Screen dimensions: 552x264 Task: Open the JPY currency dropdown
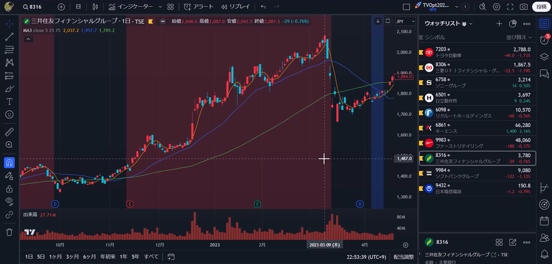[405, 21]
